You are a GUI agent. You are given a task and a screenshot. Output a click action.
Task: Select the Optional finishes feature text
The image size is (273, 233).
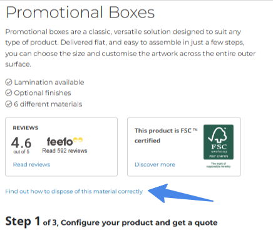point(43,93)
